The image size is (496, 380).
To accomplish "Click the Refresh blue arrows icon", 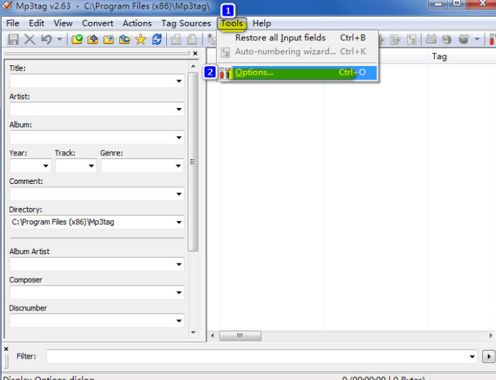I will (157, 40).
